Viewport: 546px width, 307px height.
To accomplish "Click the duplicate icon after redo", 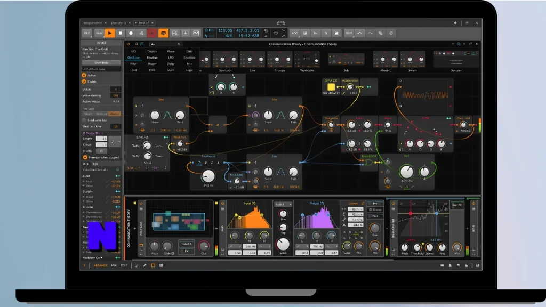I will click(x=381, y=33).
